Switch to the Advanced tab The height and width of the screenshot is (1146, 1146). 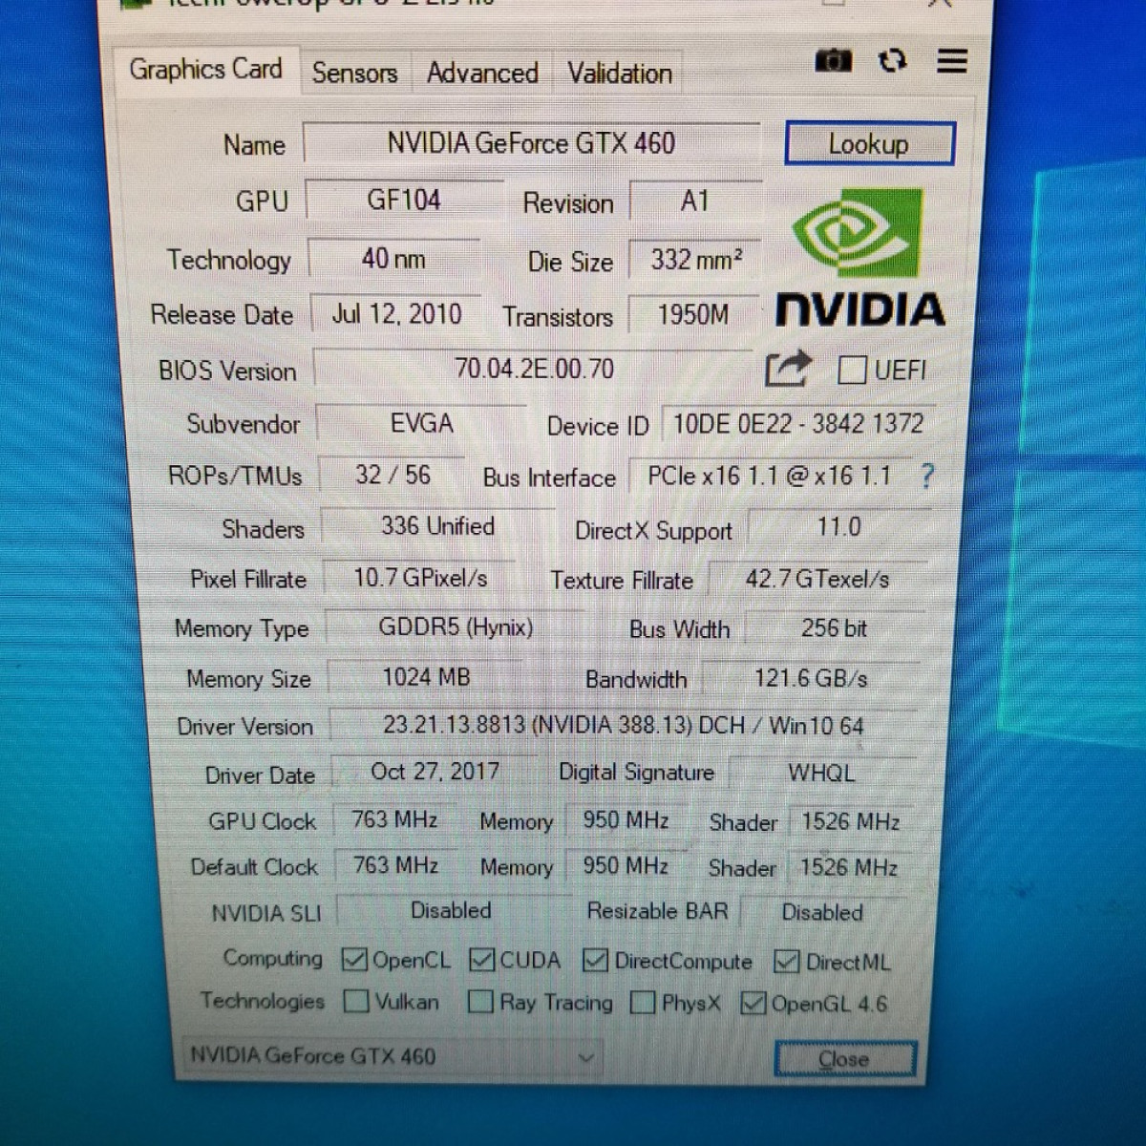tap(482, 74)
